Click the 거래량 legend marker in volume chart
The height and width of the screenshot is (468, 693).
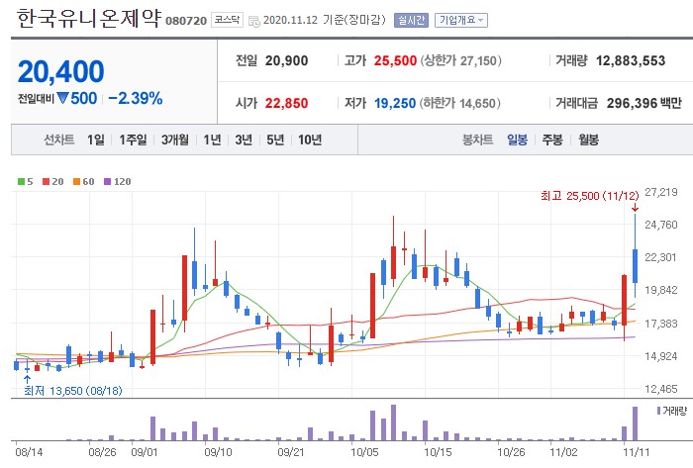tap(658, 411)
